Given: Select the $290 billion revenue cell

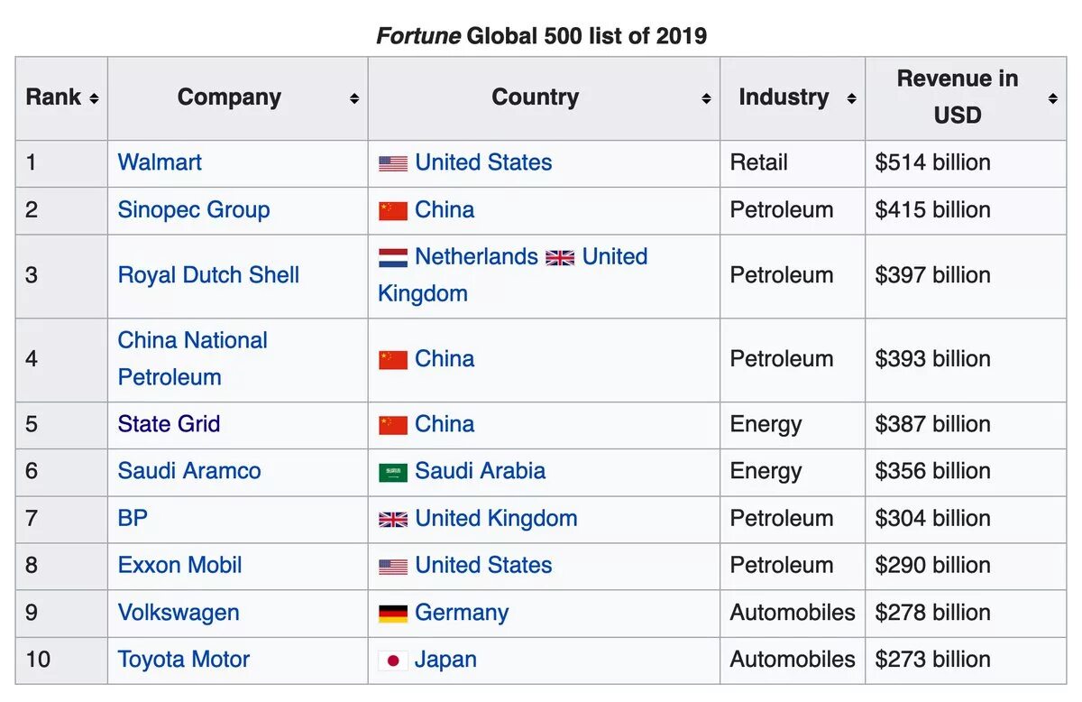Looking at the screenshot, I should (x=966, y=566).
